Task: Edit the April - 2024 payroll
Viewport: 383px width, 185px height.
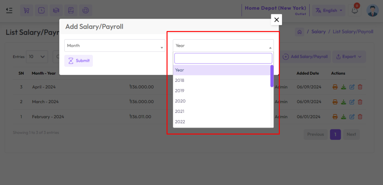Action: click(x=352, y=87)
